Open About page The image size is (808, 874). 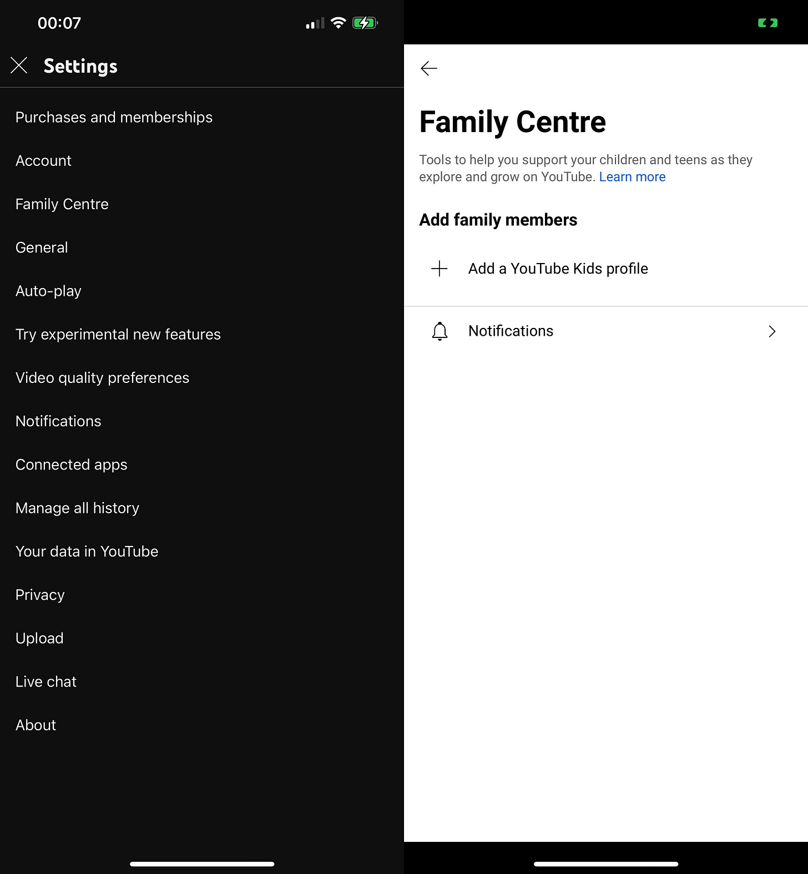point(202,725)
